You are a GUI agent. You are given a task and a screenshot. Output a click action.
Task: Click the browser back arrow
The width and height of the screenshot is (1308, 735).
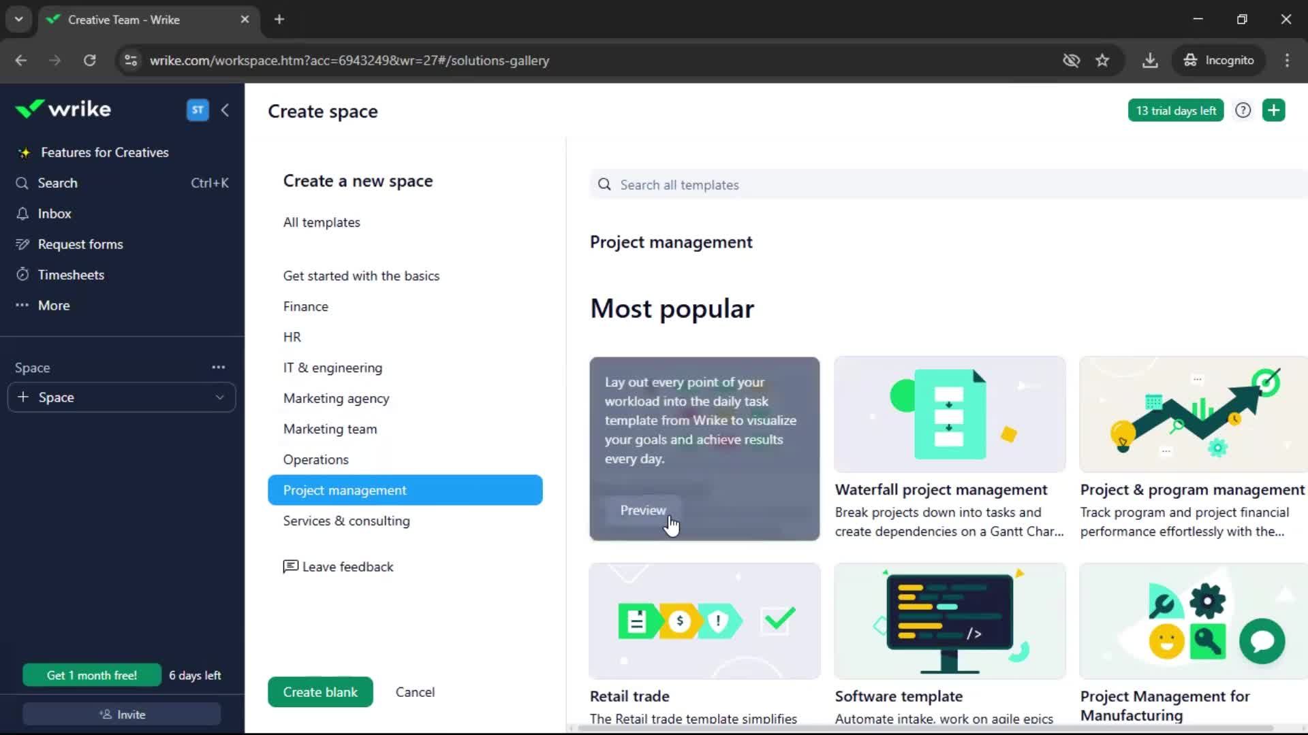pos(21,61)
